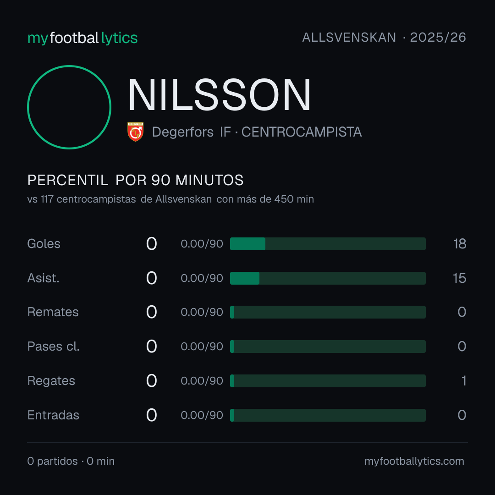The image size is (495, 495).
Task: Click the Remates percentile bar
Action: click(x=328, y=312)
